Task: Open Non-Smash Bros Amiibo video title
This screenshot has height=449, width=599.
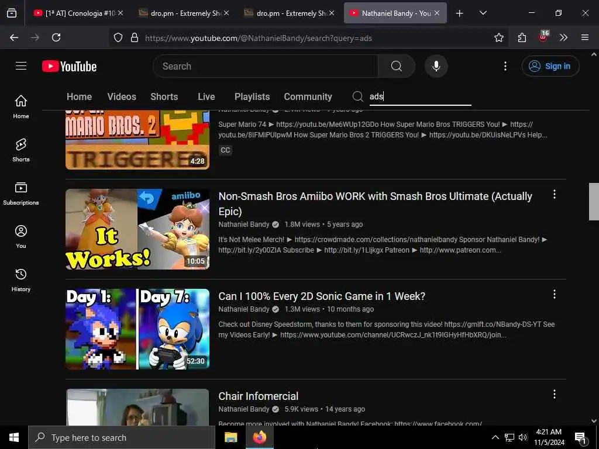Action: pos(375,203)
